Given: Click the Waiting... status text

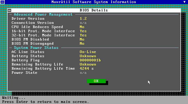Looking at the screenshot, I should (14, 98).
